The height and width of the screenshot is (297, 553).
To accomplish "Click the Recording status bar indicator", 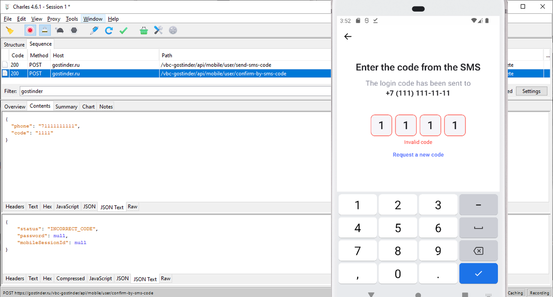I will click(x=539, y=293).
